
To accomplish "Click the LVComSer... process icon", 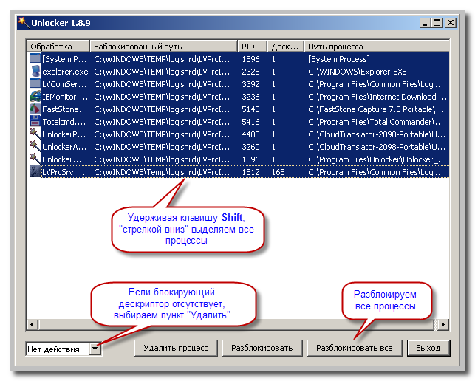I will pos(35,83).
